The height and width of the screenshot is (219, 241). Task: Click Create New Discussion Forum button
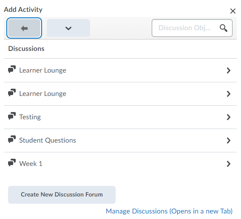pyautogui.click(x=62, y=195)
